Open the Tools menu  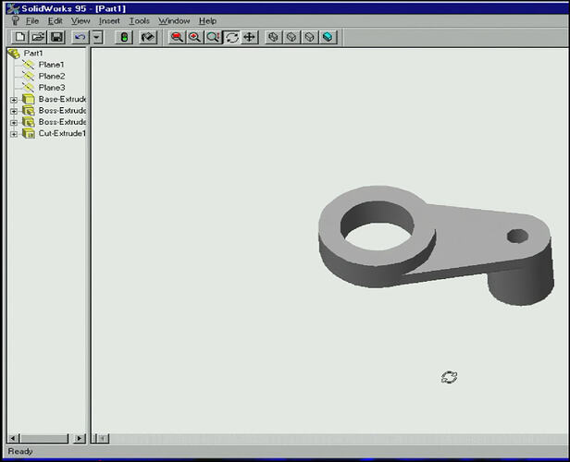tap(140, 21)
